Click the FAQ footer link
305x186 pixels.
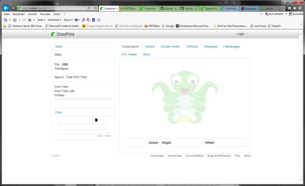pos(237,156)
